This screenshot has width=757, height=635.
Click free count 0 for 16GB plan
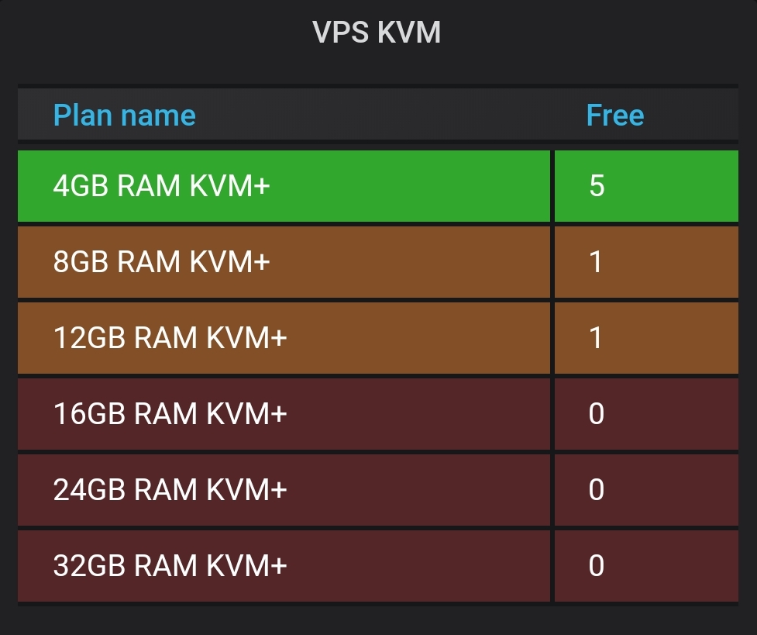coord(596,414)
